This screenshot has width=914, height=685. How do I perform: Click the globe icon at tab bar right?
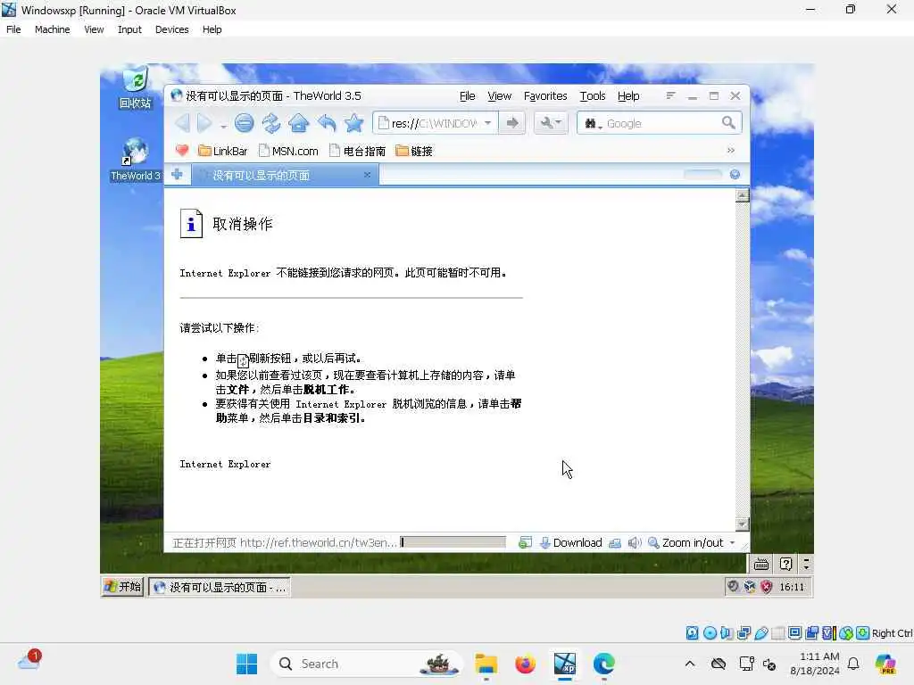pos(735,174)
